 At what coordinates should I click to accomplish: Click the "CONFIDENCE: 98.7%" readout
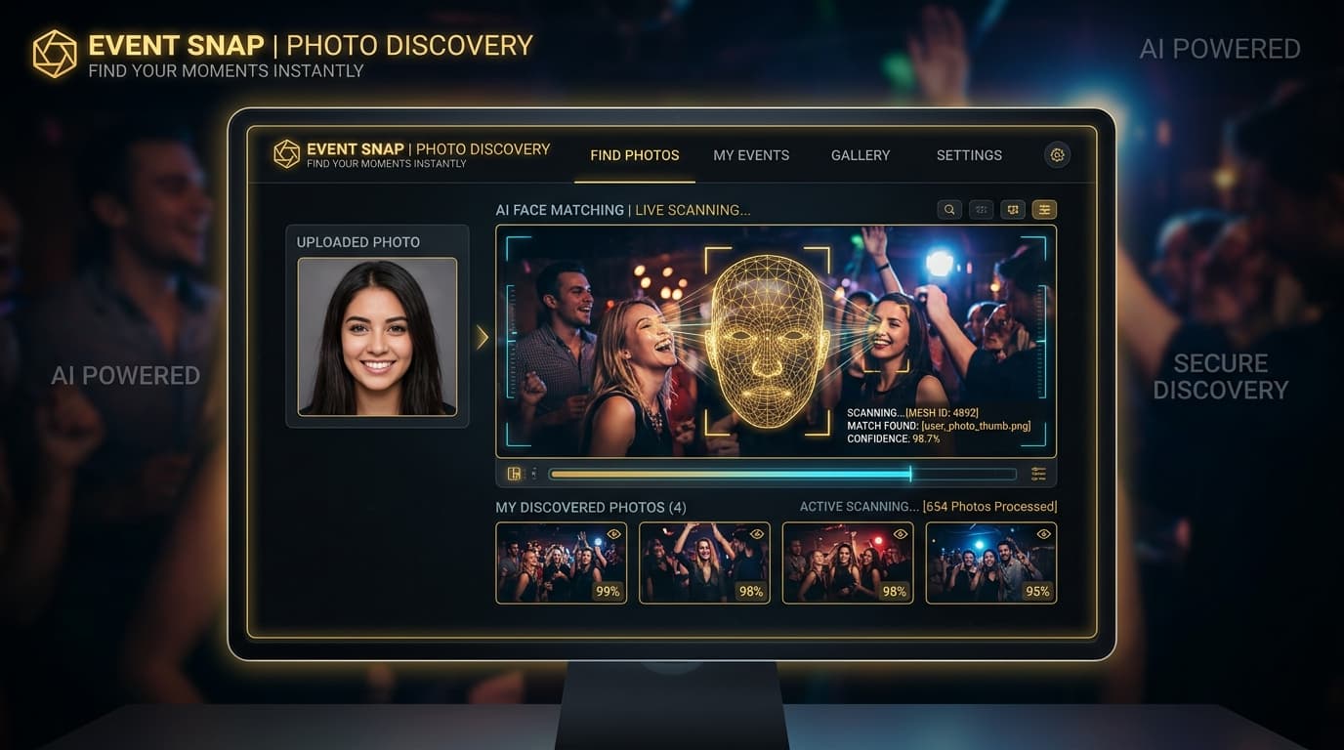point(894,439)
